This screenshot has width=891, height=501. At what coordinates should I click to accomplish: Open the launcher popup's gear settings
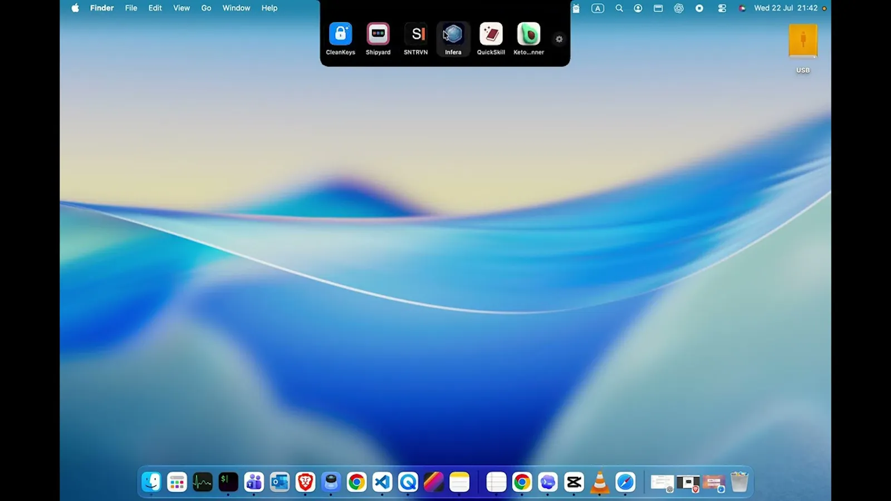(559, 39)
